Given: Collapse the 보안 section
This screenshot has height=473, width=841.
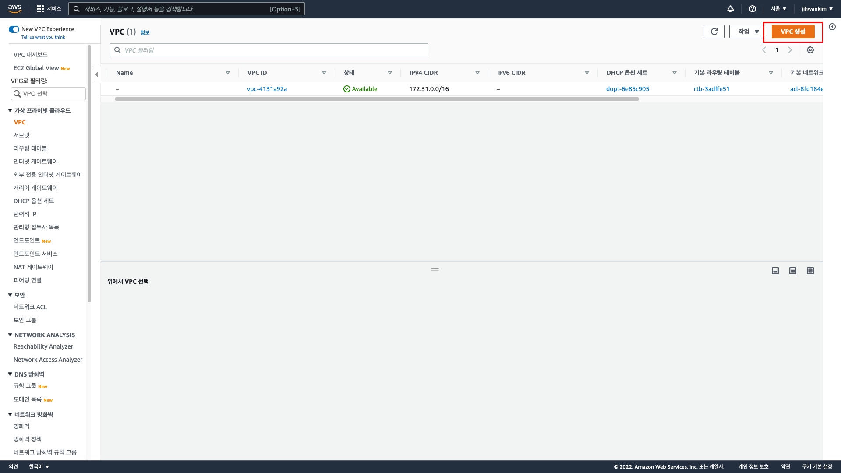Looking at the screenshot, I should point(10,295).
